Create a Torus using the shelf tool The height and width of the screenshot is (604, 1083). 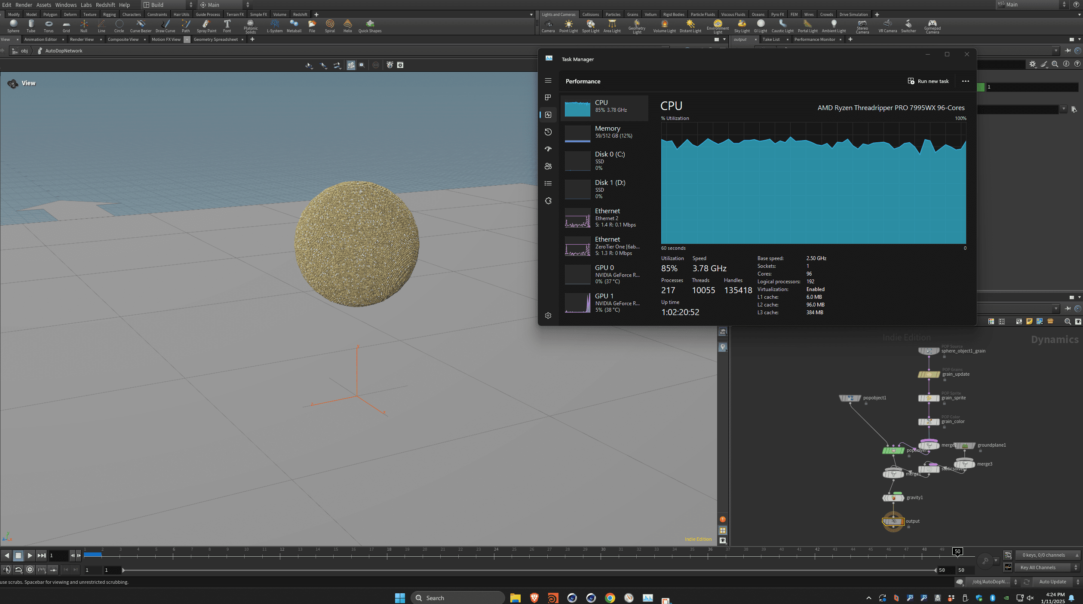(x=48, y=26)
